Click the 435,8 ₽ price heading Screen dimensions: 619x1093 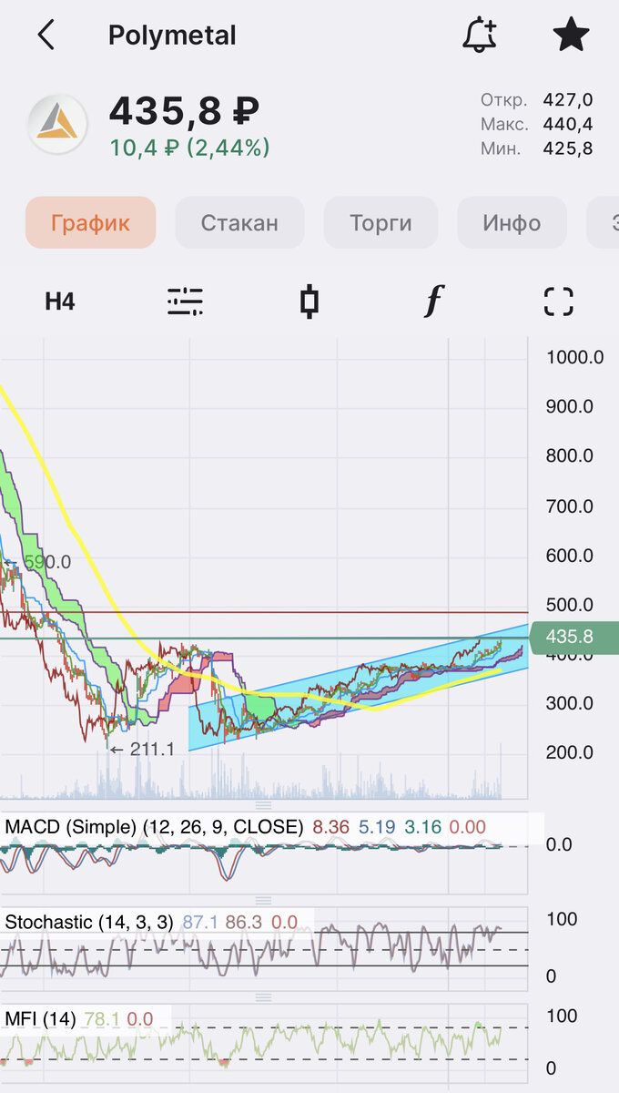[184, 111]
